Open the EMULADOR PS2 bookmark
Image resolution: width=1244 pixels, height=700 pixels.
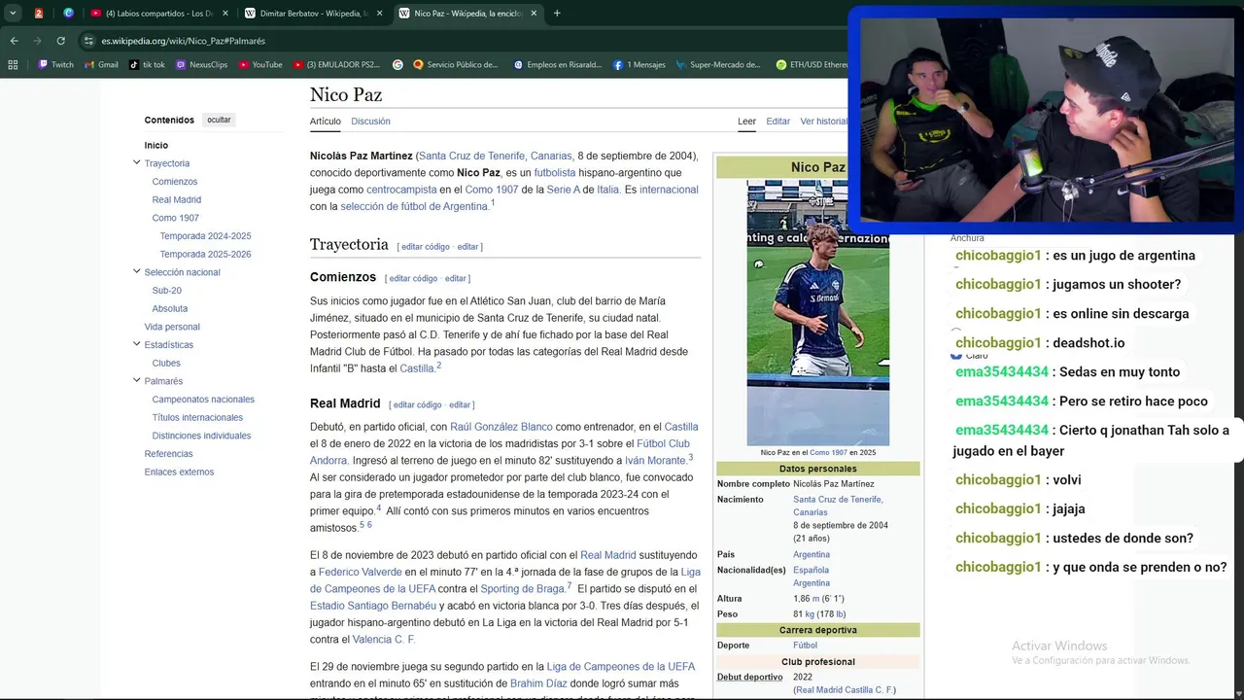point(336,65)
